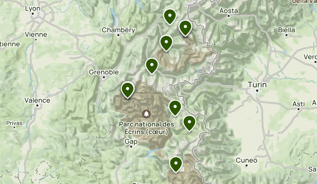Screen dimensions: 317x184
Task: Select the easternmost pin southeast of Écrins park
Action: pyautogui.click(x=189, y=123)
